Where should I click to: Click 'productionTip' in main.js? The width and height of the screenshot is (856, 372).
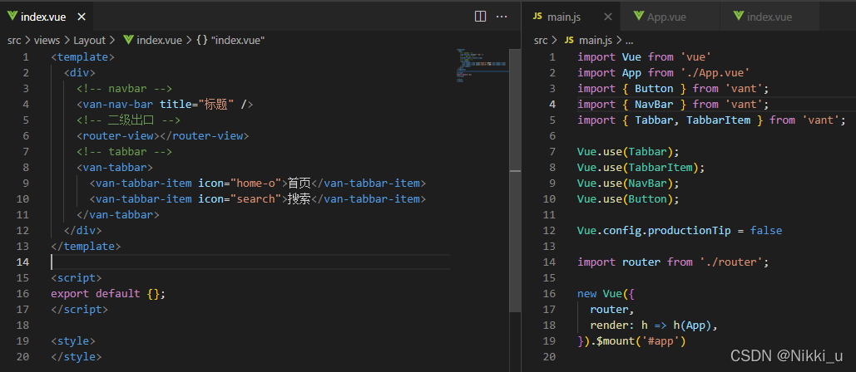click(x=689, y=230)
